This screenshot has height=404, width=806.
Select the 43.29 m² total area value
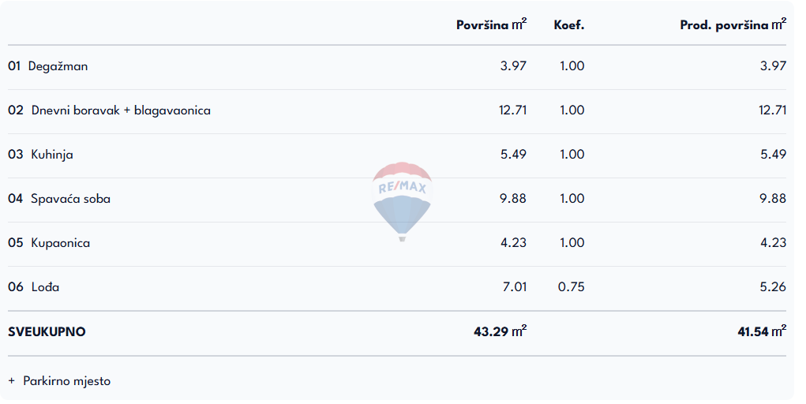[x=500, y=332]
